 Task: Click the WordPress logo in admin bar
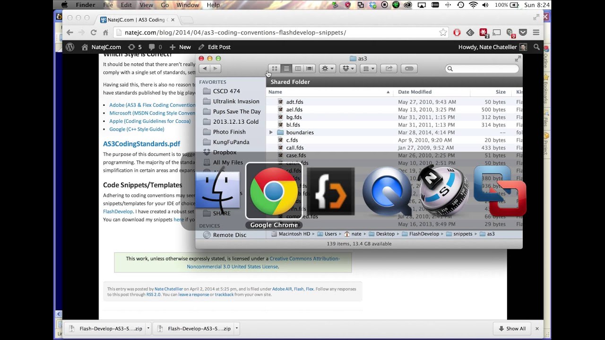coord(70,47)
